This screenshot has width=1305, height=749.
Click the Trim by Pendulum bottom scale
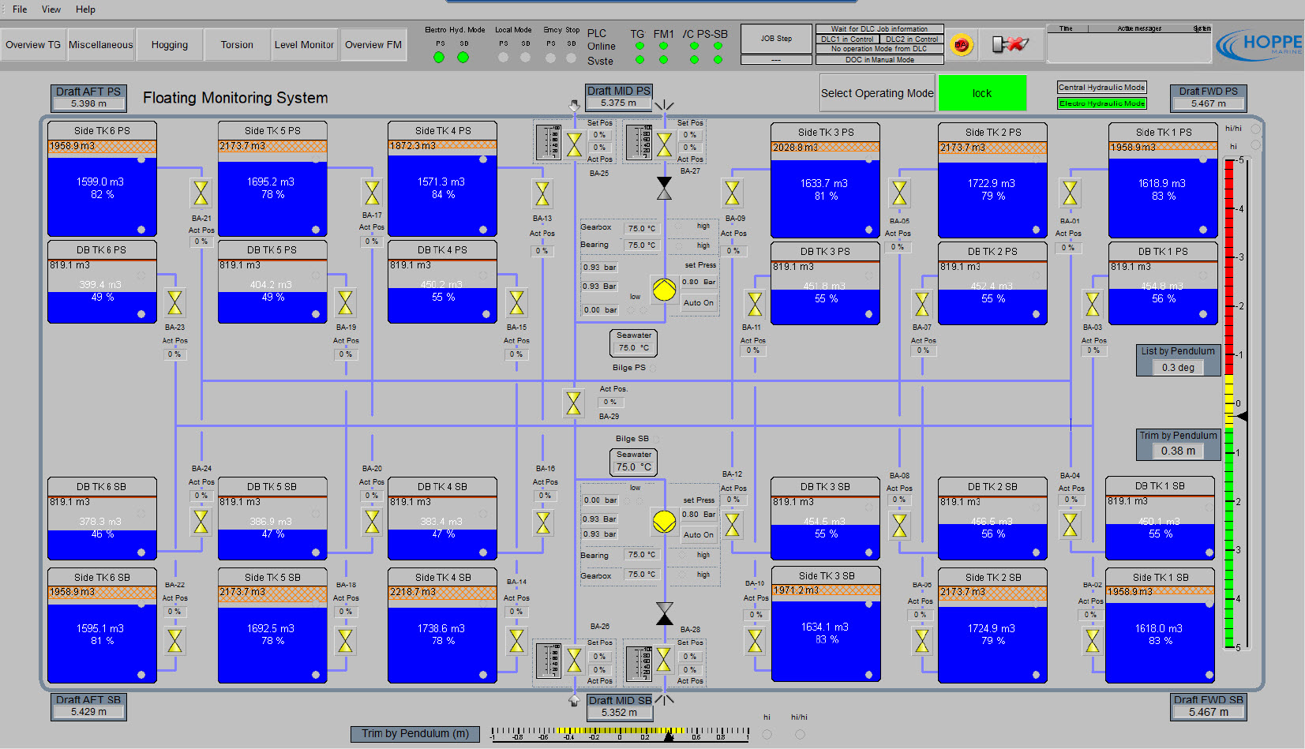620,734
